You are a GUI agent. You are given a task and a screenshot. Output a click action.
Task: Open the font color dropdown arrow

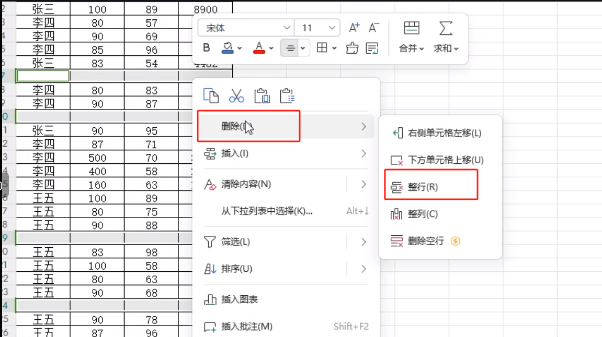click(271, 48)
